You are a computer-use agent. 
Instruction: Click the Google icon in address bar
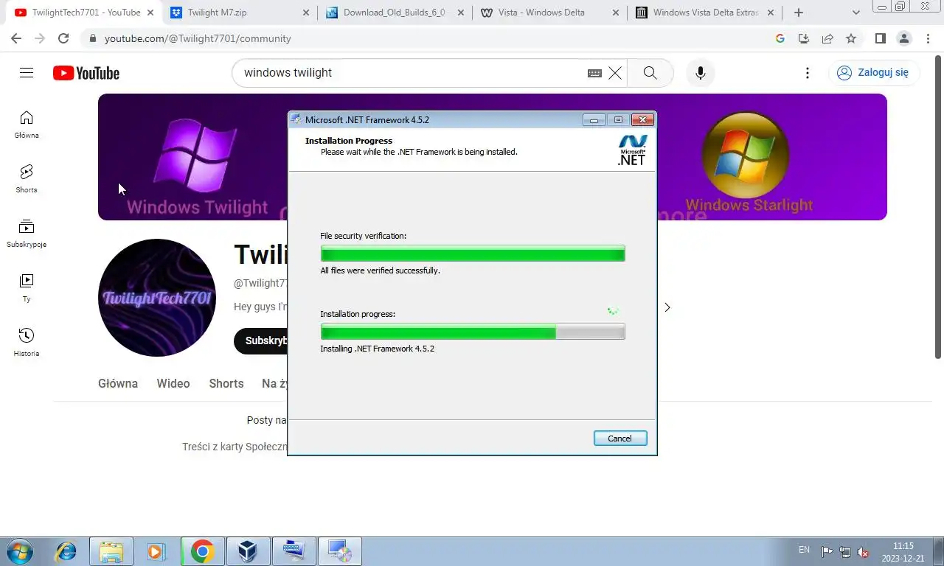pos(780,38)
